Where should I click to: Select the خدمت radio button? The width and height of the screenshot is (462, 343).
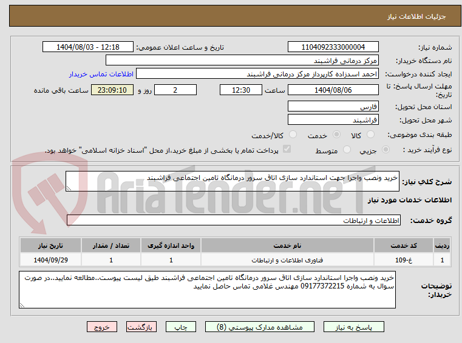tap(336, 135)
